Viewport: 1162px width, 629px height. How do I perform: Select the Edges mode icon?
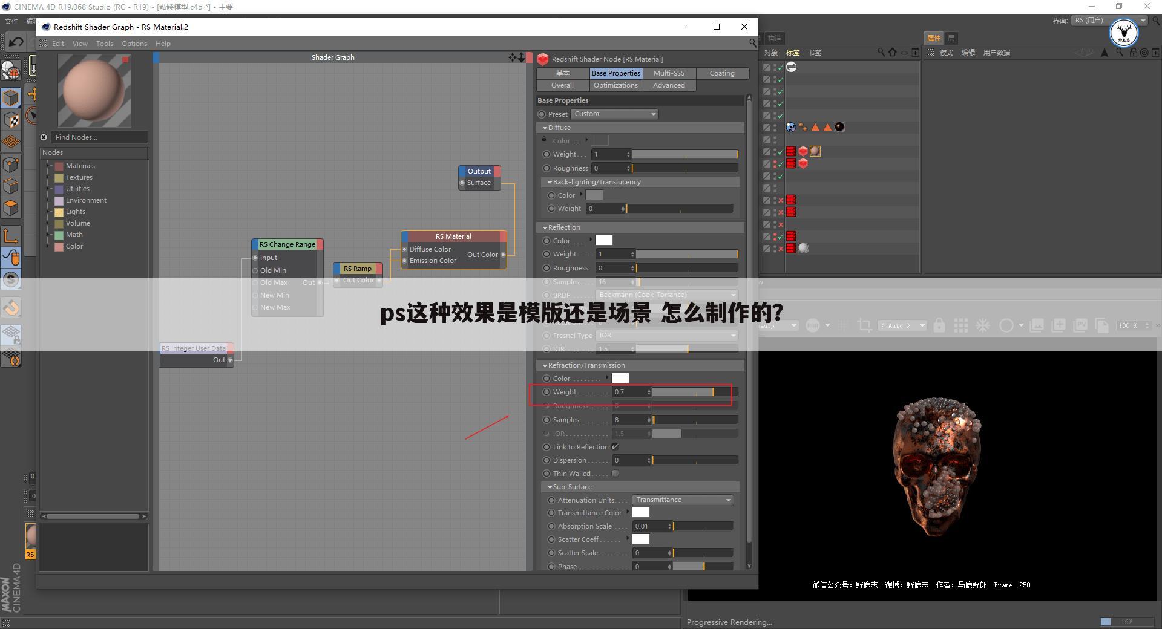[11, 186]
